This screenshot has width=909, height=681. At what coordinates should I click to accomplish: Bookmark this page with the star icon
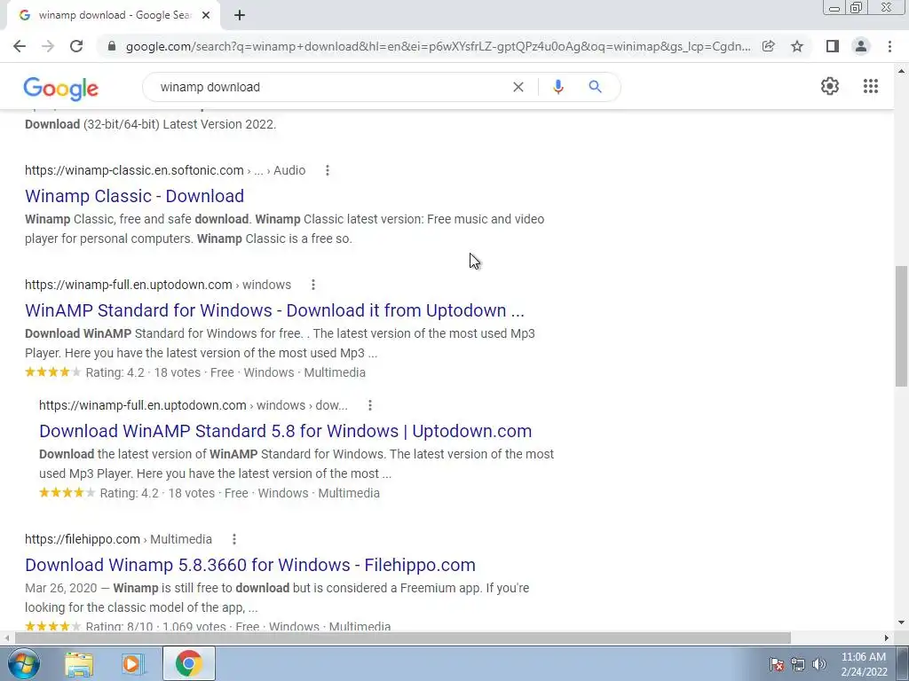(x=797, y=46)
